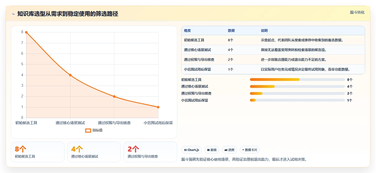Open the 4个 通过核心场景测试 data card
Image resolution: width=376 pixels, height=173 pixels.
coord(94,152)
